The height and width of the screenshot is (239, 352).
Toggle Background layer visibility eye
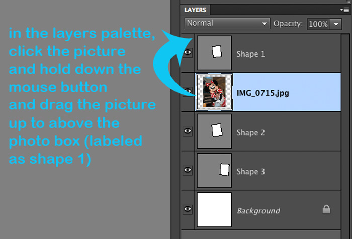(x=188, y=209)
